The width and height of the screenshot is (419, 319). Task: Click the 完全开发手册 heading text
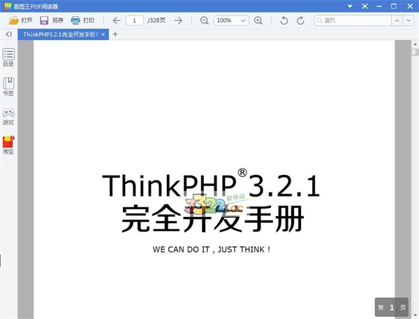pyautogui.click(x=213, y=219)
